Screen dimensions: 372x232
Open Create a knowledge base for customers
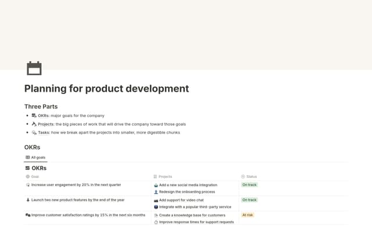192,215
